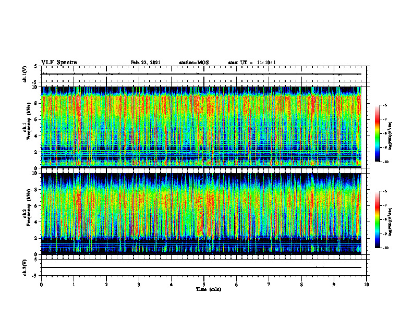Click the 'Time (min)' axis label
413x319 pixels.
[209, 289]
